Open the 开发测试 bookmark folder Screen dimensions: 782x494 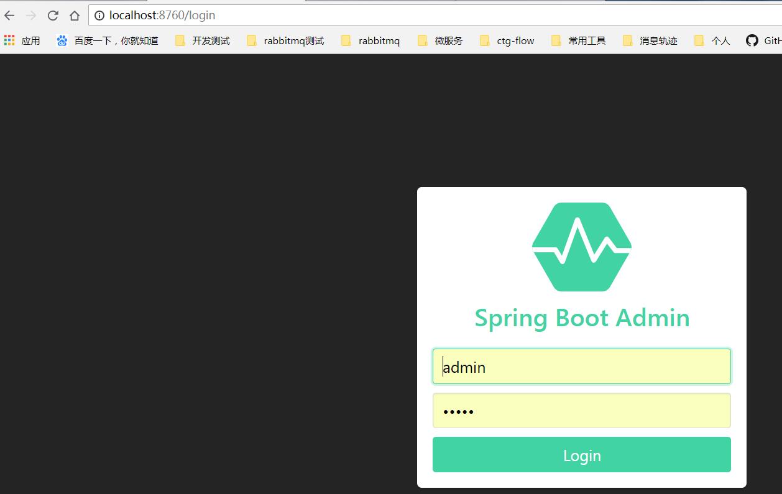(203, 40)
